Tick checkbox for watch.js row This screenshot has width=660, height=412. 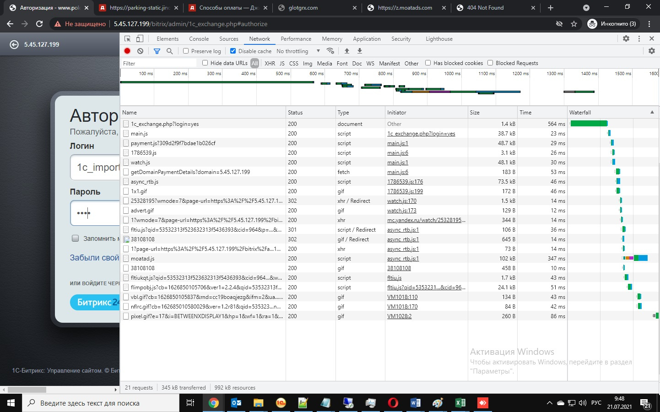click(x=126, y=163)
